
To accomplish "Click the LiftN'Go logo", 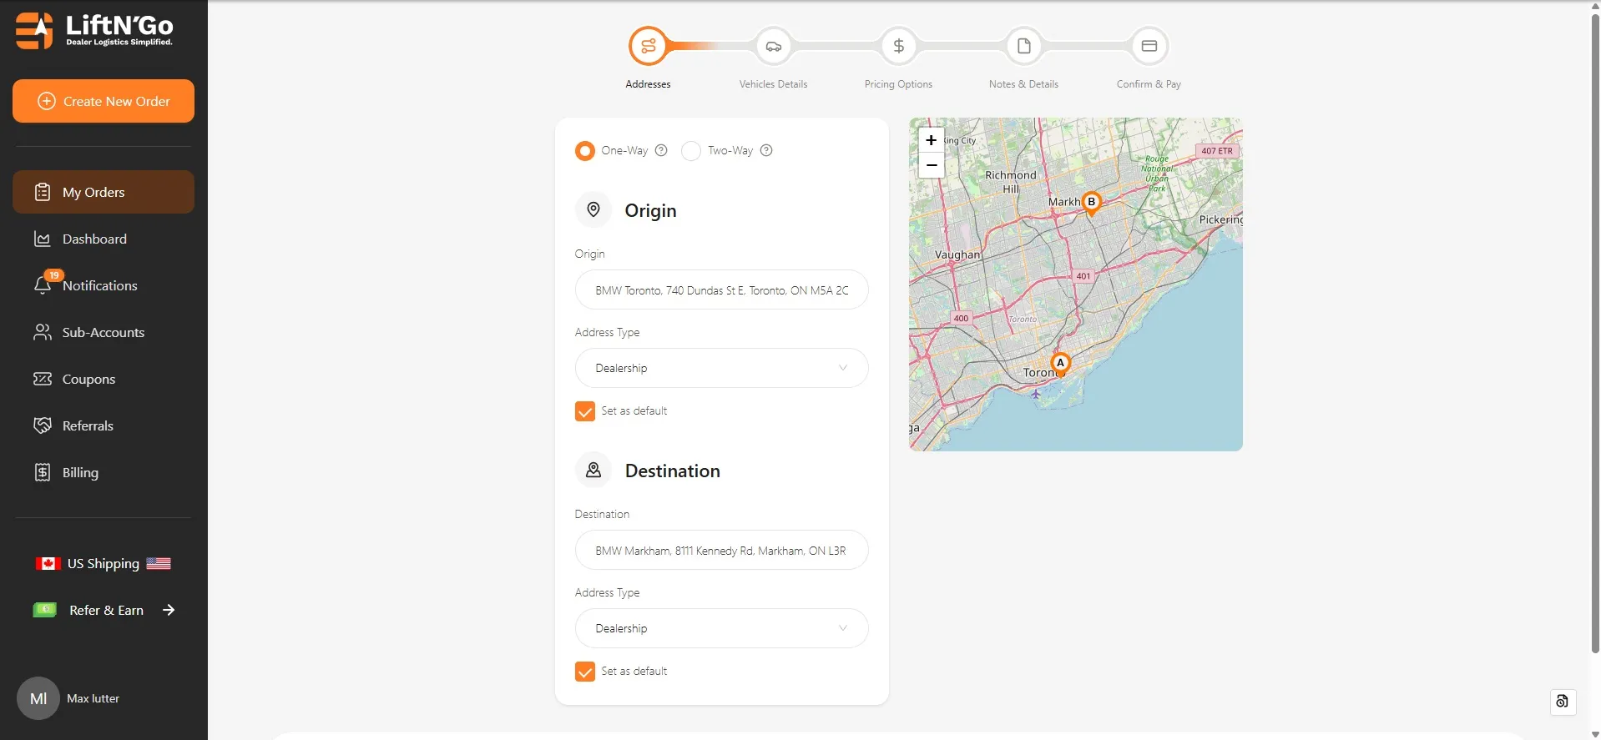I will point(94,31).
